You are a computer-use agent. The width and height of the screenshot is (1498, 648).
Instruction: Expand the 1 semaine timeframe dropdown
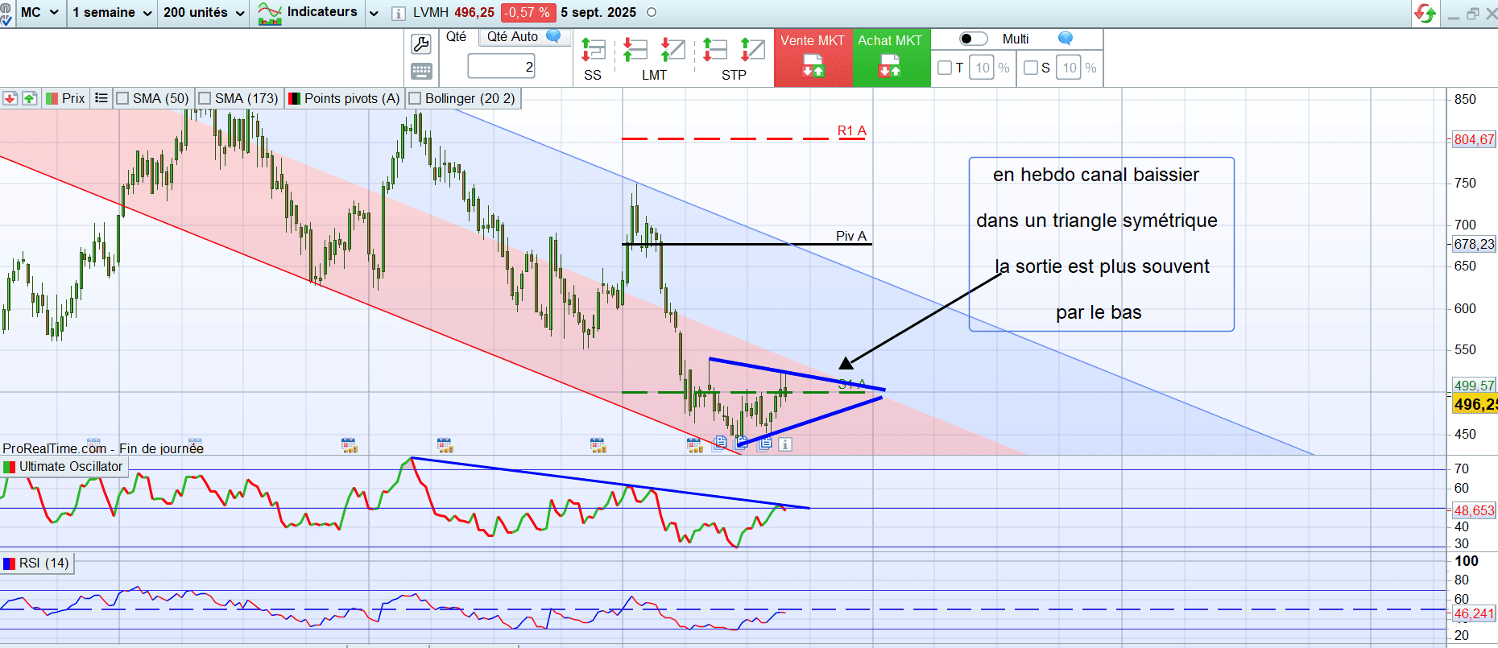[111, 13]
